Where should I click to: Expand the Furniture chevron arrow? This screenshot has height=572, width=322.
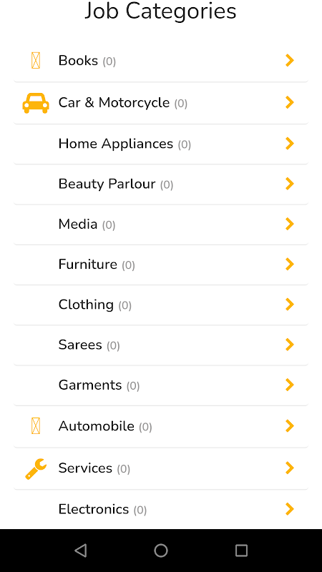coord(290,264)
